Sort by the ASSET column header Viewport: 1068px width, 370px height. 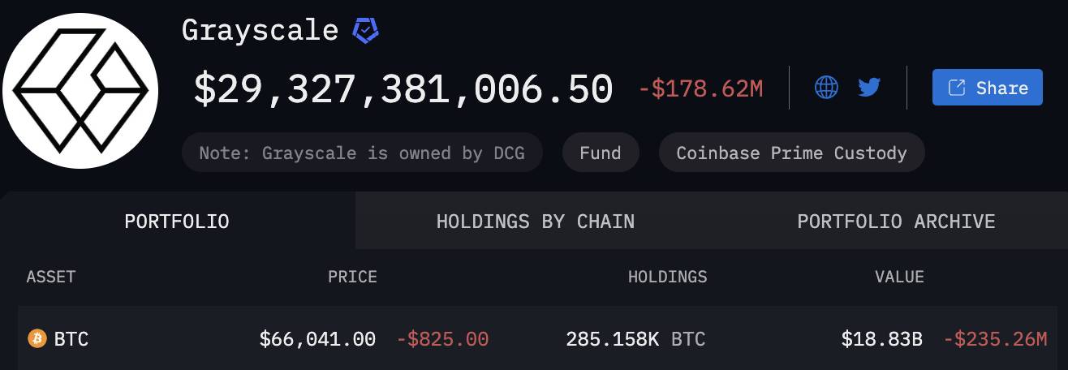click(51, 277)
